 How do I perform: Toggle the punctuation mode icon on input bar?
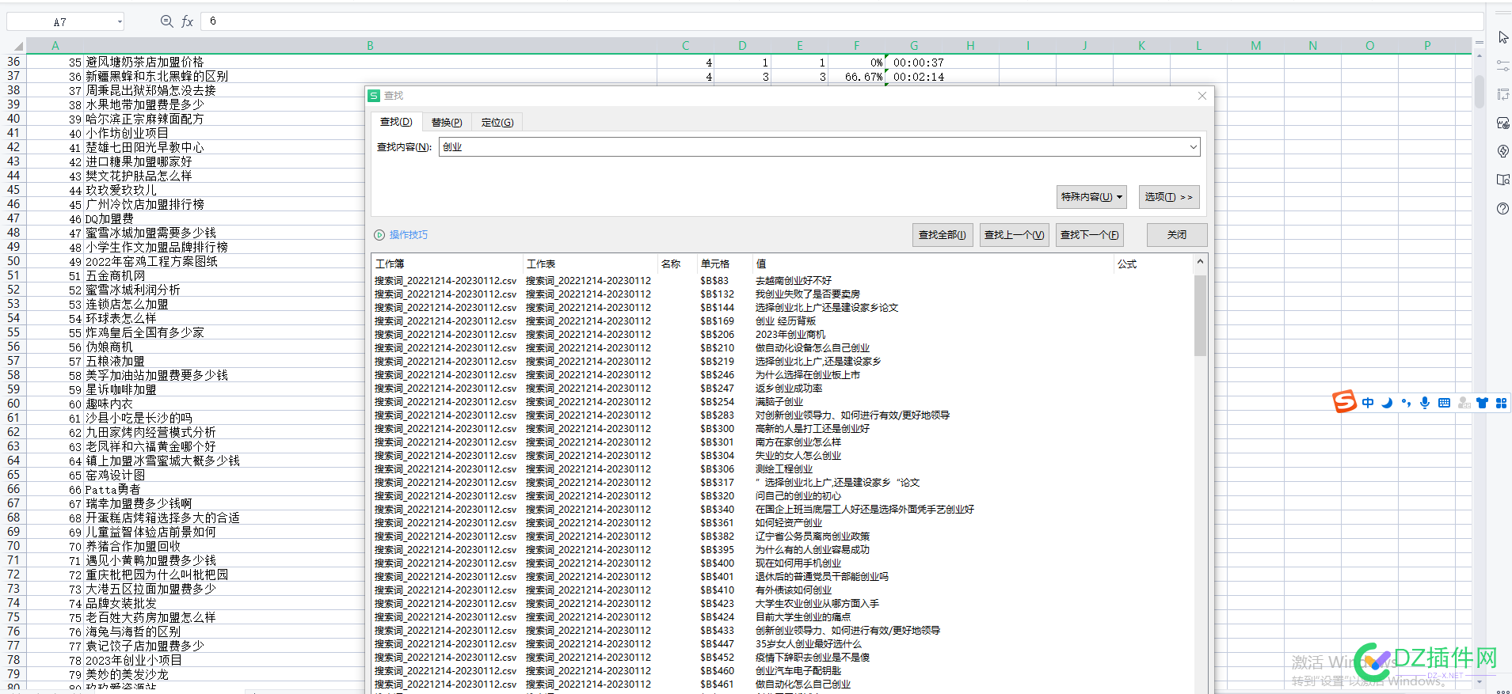coord(1406,403)
